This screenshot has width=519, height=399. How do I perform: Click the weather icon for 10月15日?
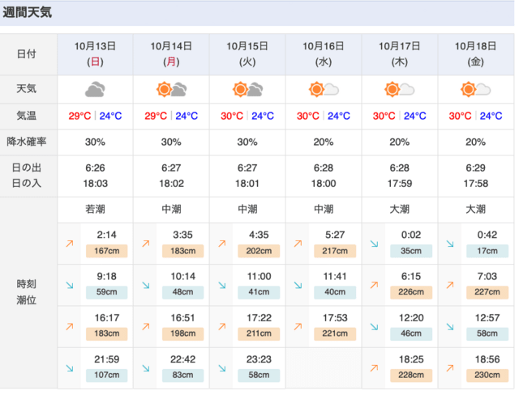(x=247, y=89)
